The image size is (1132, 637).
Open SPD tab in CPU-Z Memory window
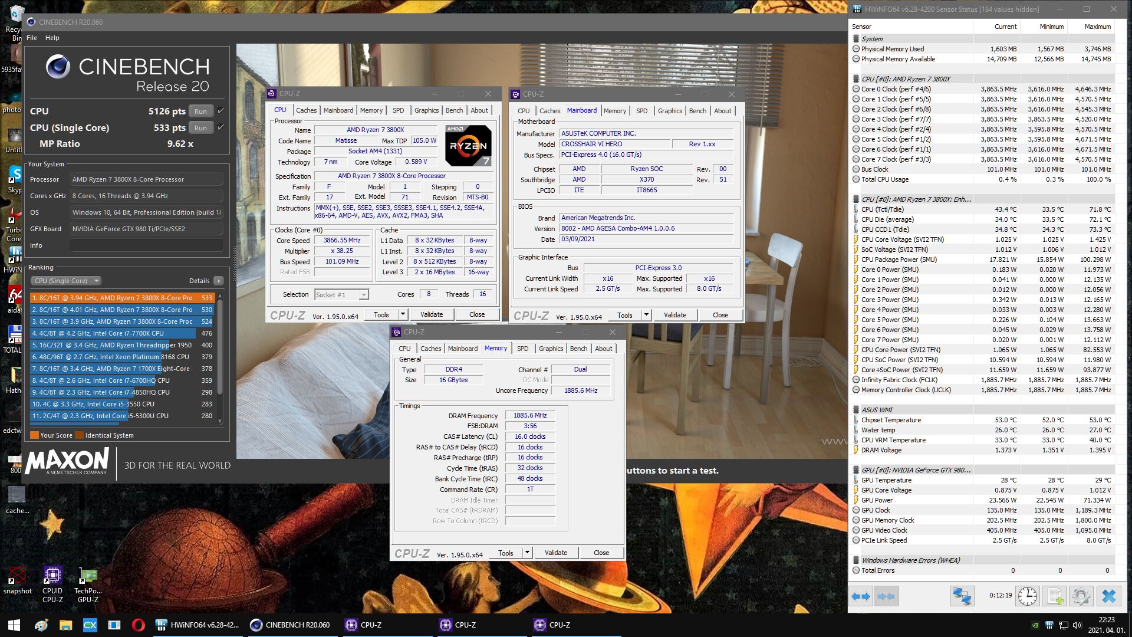522,349
